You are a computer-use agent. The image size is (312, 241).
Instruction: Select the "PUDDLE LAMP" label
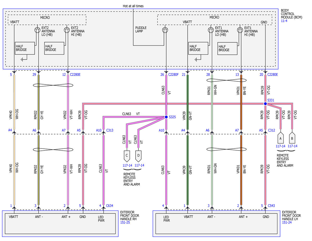[x=141, y=29]
